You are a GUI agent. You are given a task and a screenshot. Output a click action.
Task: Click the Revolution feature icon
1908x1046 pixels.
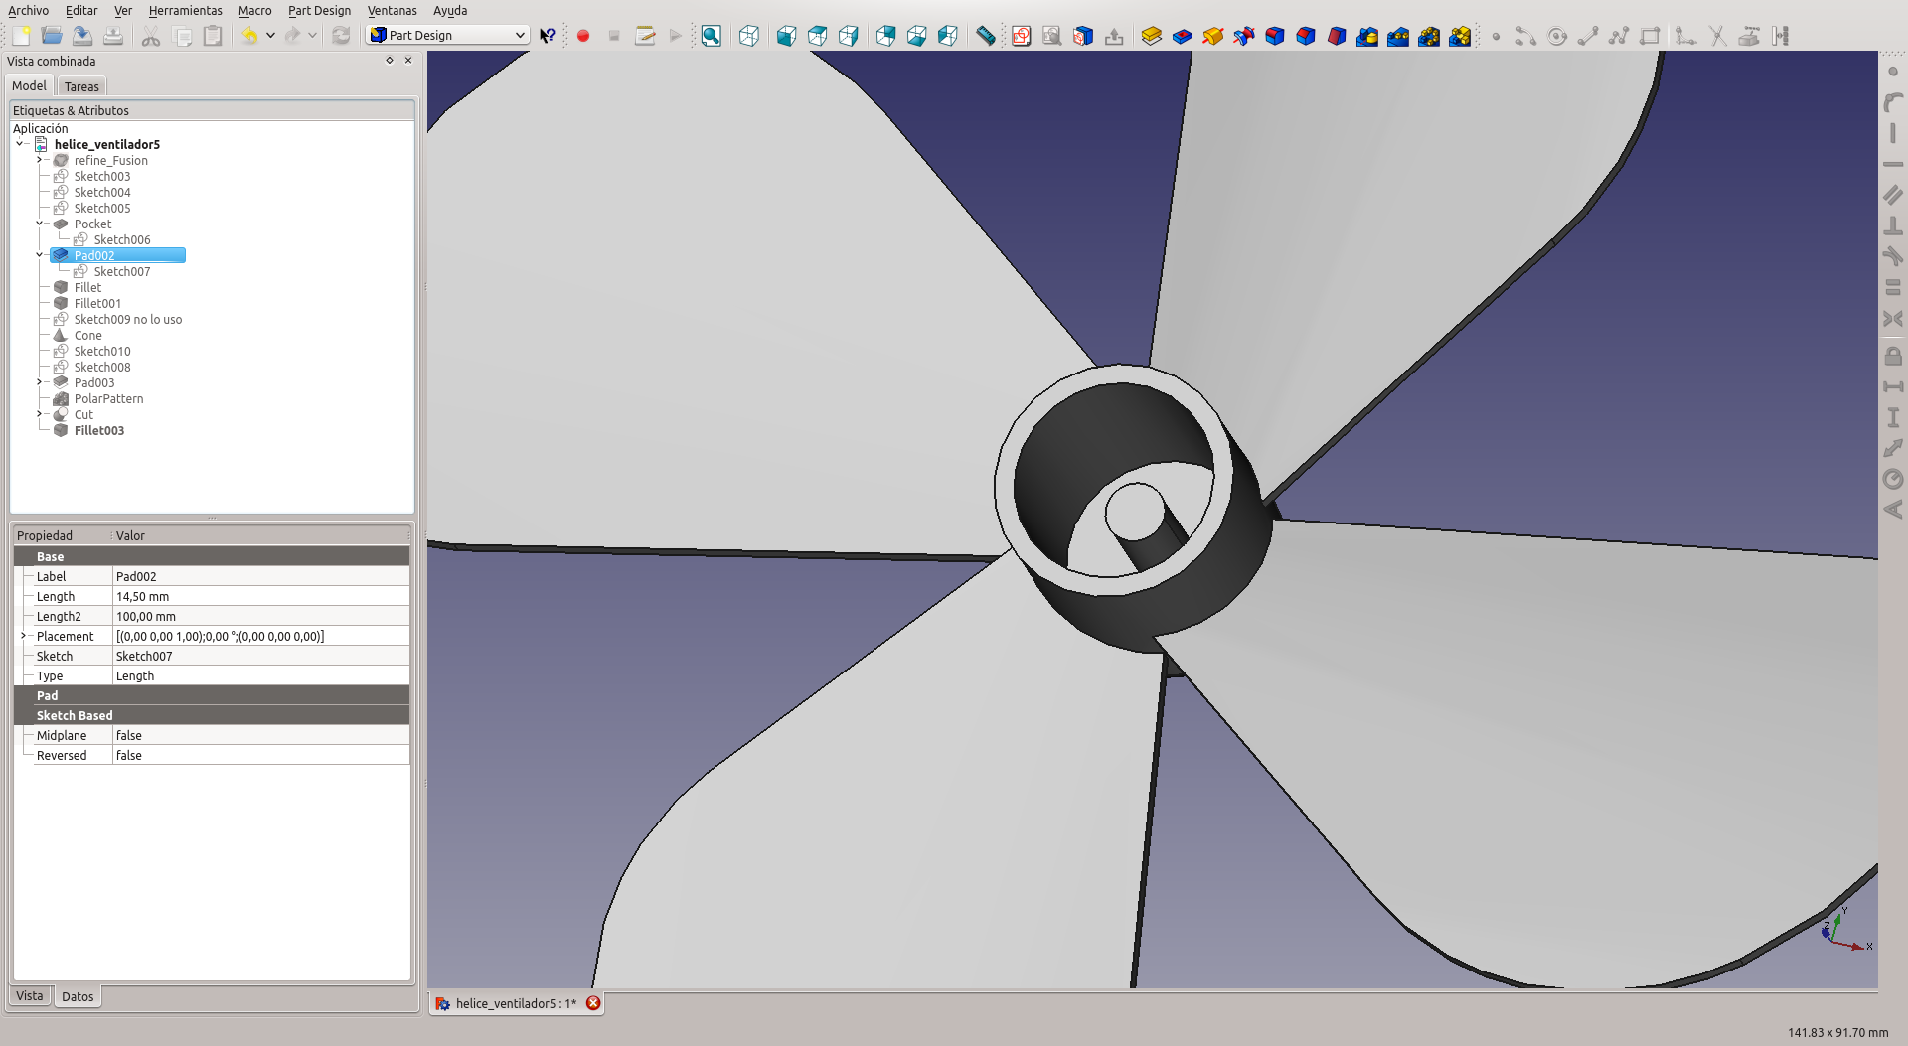[1213, 36]
